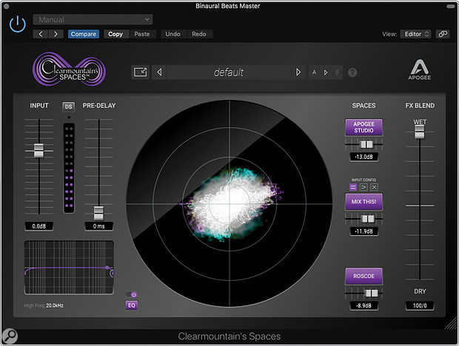This screenshot has width=459, height=346.
Task: Click the Roscoe level slider
Action: coord(372,293)
